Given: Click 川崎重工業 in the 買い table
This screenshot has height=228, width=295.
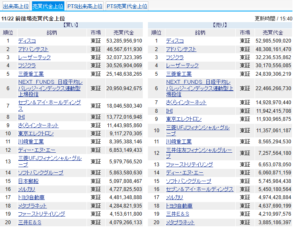Looking at the screenshot, I should pos(31,142).
